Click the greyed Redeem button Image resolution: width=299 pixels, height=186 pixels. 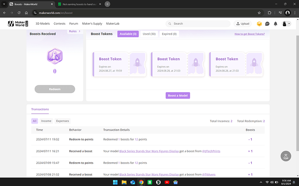click(x=55, y=89)
